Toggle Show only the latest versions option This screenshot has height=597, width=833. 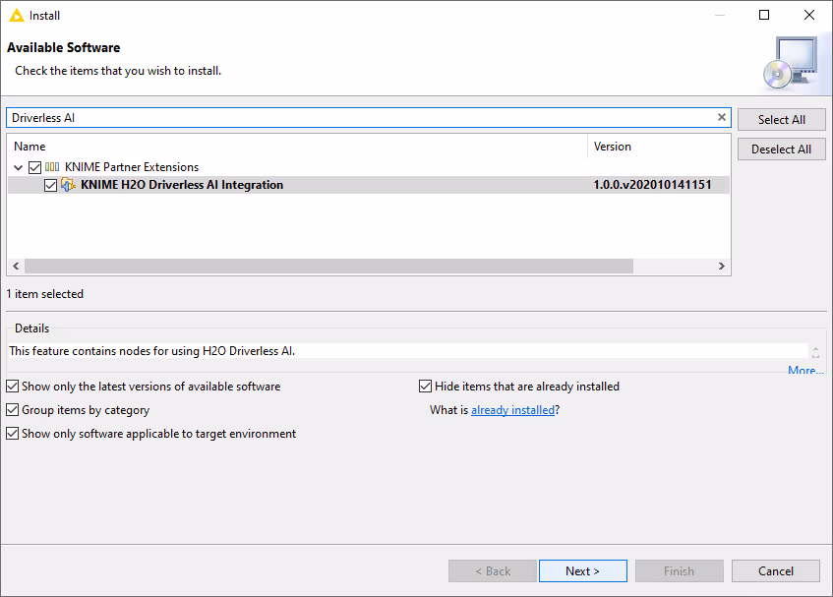[13, 387]
